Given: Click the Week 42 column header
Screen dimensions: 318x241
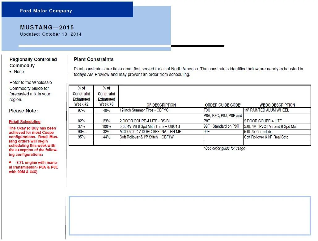Looking at the screenshot, I should [81, 96].
